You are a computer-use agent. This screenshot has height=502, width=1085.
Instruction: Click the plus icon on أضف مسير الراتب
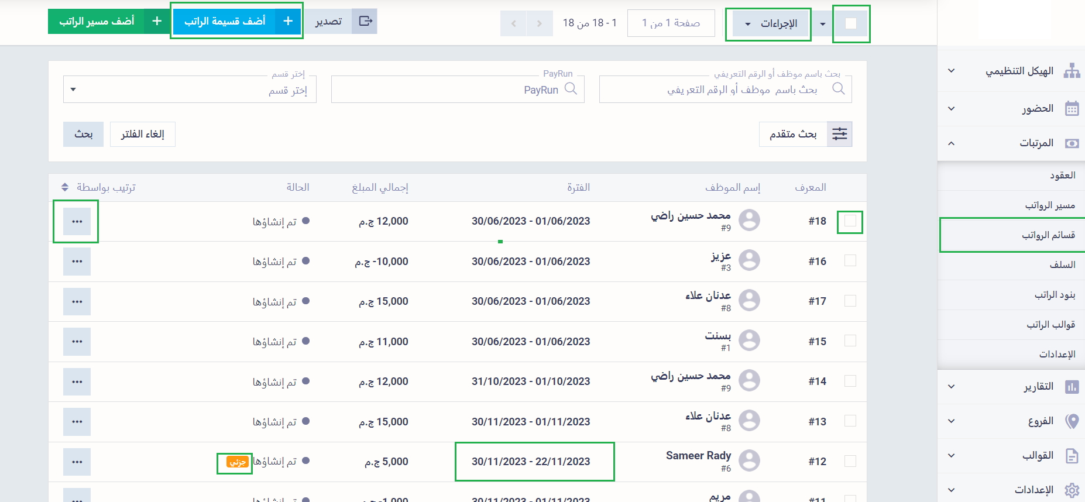pos(157,22)
